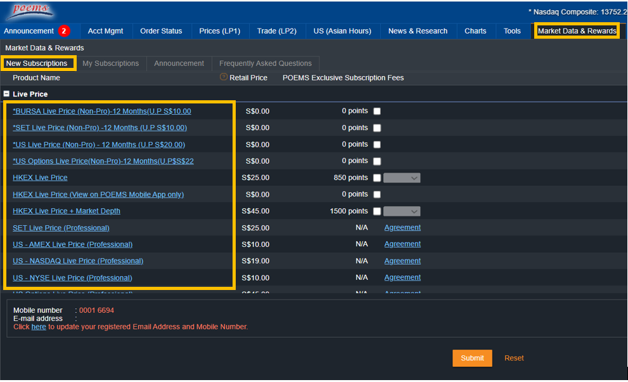Click the Retail Price help icon
Image resolution: width=628 pixels, height=382 pixels.
click(224, 77)
